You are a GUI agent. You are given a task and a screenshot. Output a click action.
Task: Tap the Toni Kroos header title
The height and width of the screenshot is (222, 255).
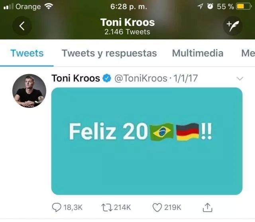(127, 22)
